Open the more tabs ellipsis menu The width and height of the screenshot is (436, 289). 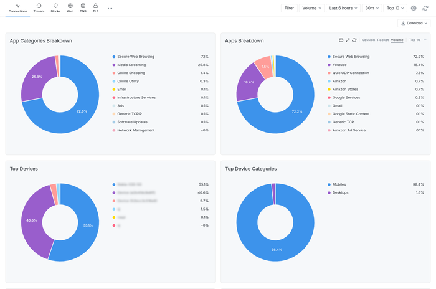click(110, 8)
